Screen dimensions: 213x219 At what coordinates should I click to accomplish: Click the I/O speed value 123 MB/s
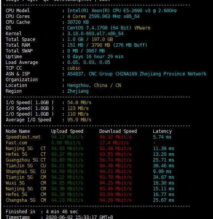coord(78,108)
